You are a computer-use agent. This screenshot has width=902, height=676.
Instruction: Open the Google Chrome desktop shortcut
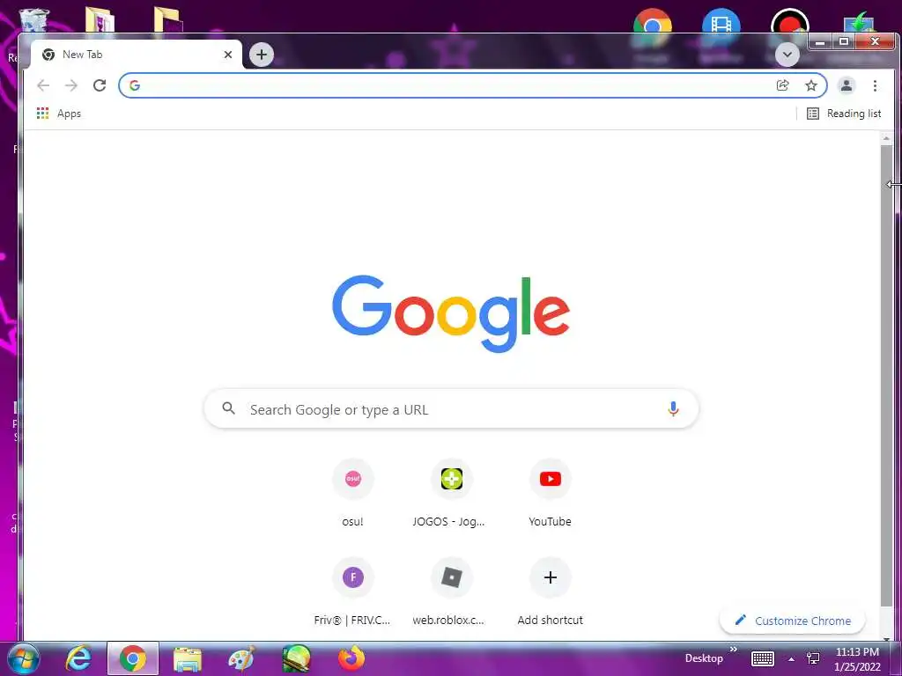[x=653, y=22]
